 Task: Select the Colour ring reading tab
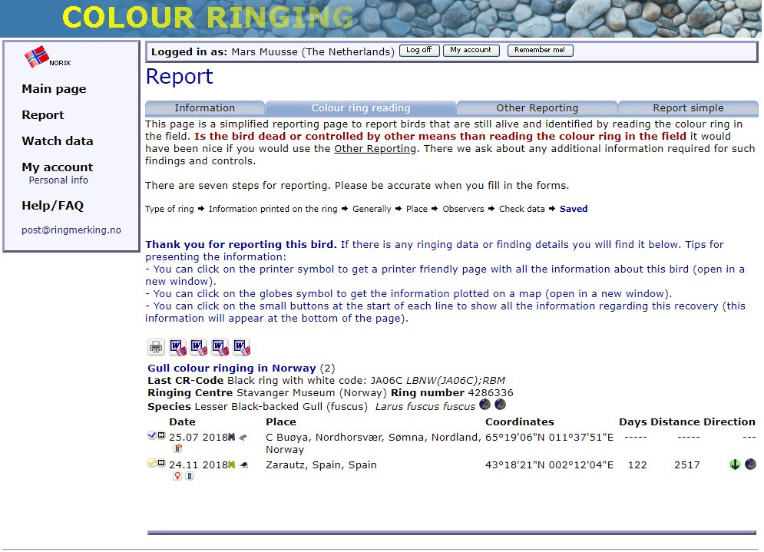point(361,108)
